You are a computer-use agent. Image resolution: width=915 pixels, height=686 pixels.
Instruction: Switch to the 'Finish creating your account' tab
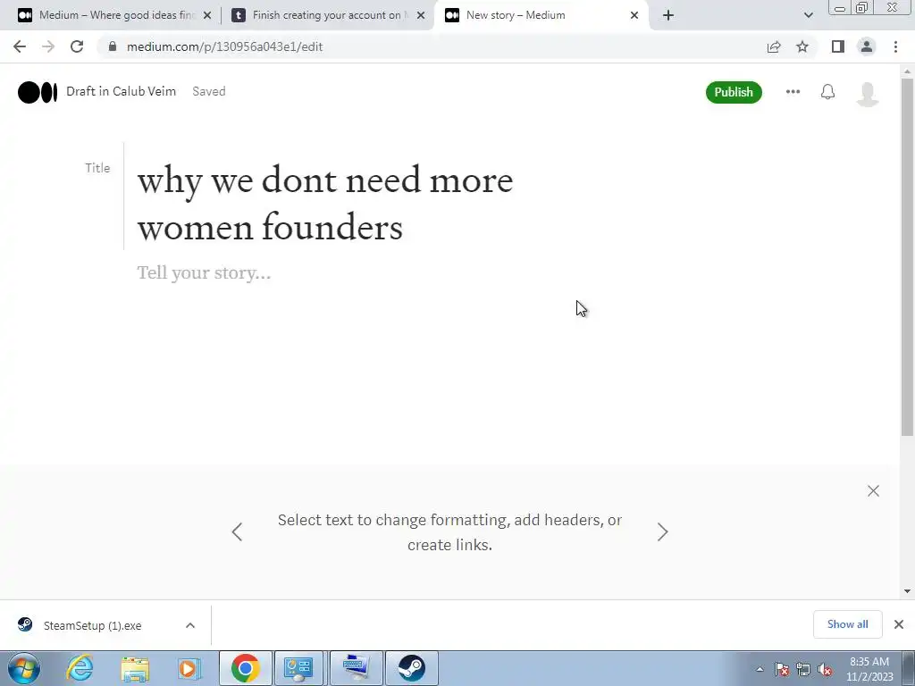327,15
